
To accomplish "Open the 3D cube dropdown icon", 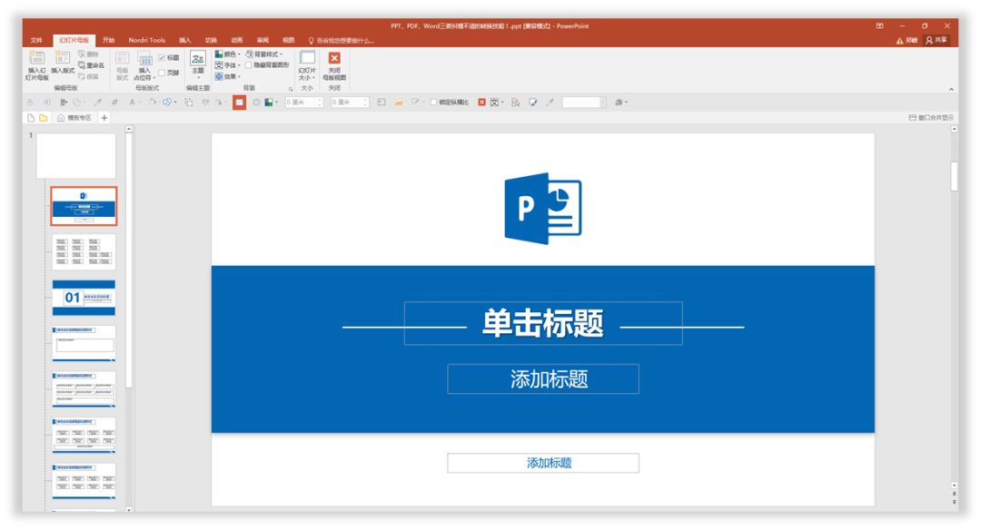I will 620,102.
